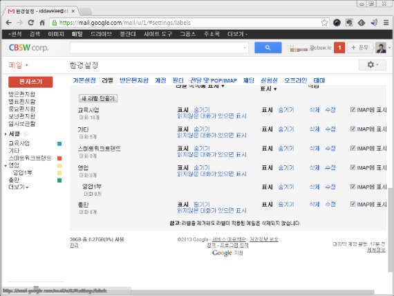Go to browser home icon

click(42, 23)
